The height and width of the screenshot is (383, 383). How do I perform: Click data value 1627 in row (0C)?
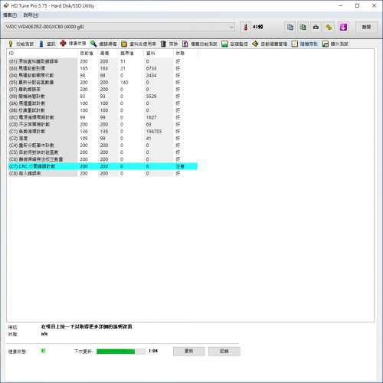(x=151, y=117)
